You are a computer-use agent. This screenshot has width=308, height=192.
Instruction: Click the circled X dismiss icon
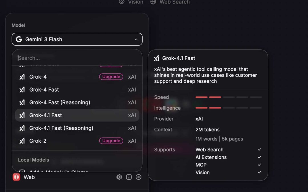(139, 177)
